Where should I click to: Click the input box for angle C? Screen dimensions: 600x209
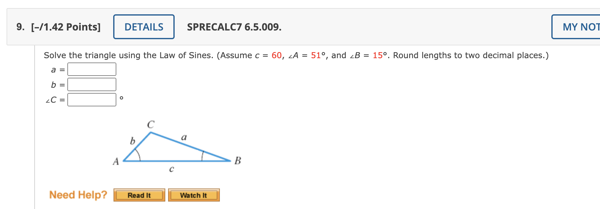click(x=92, y=100)
